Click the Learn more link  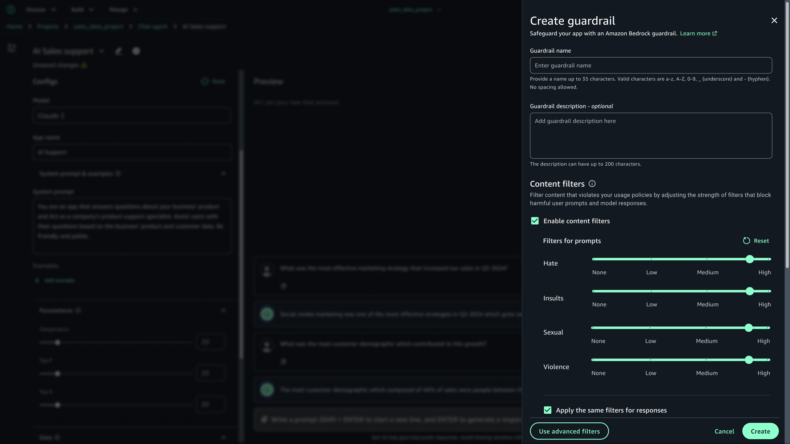(x=695, y=33)
